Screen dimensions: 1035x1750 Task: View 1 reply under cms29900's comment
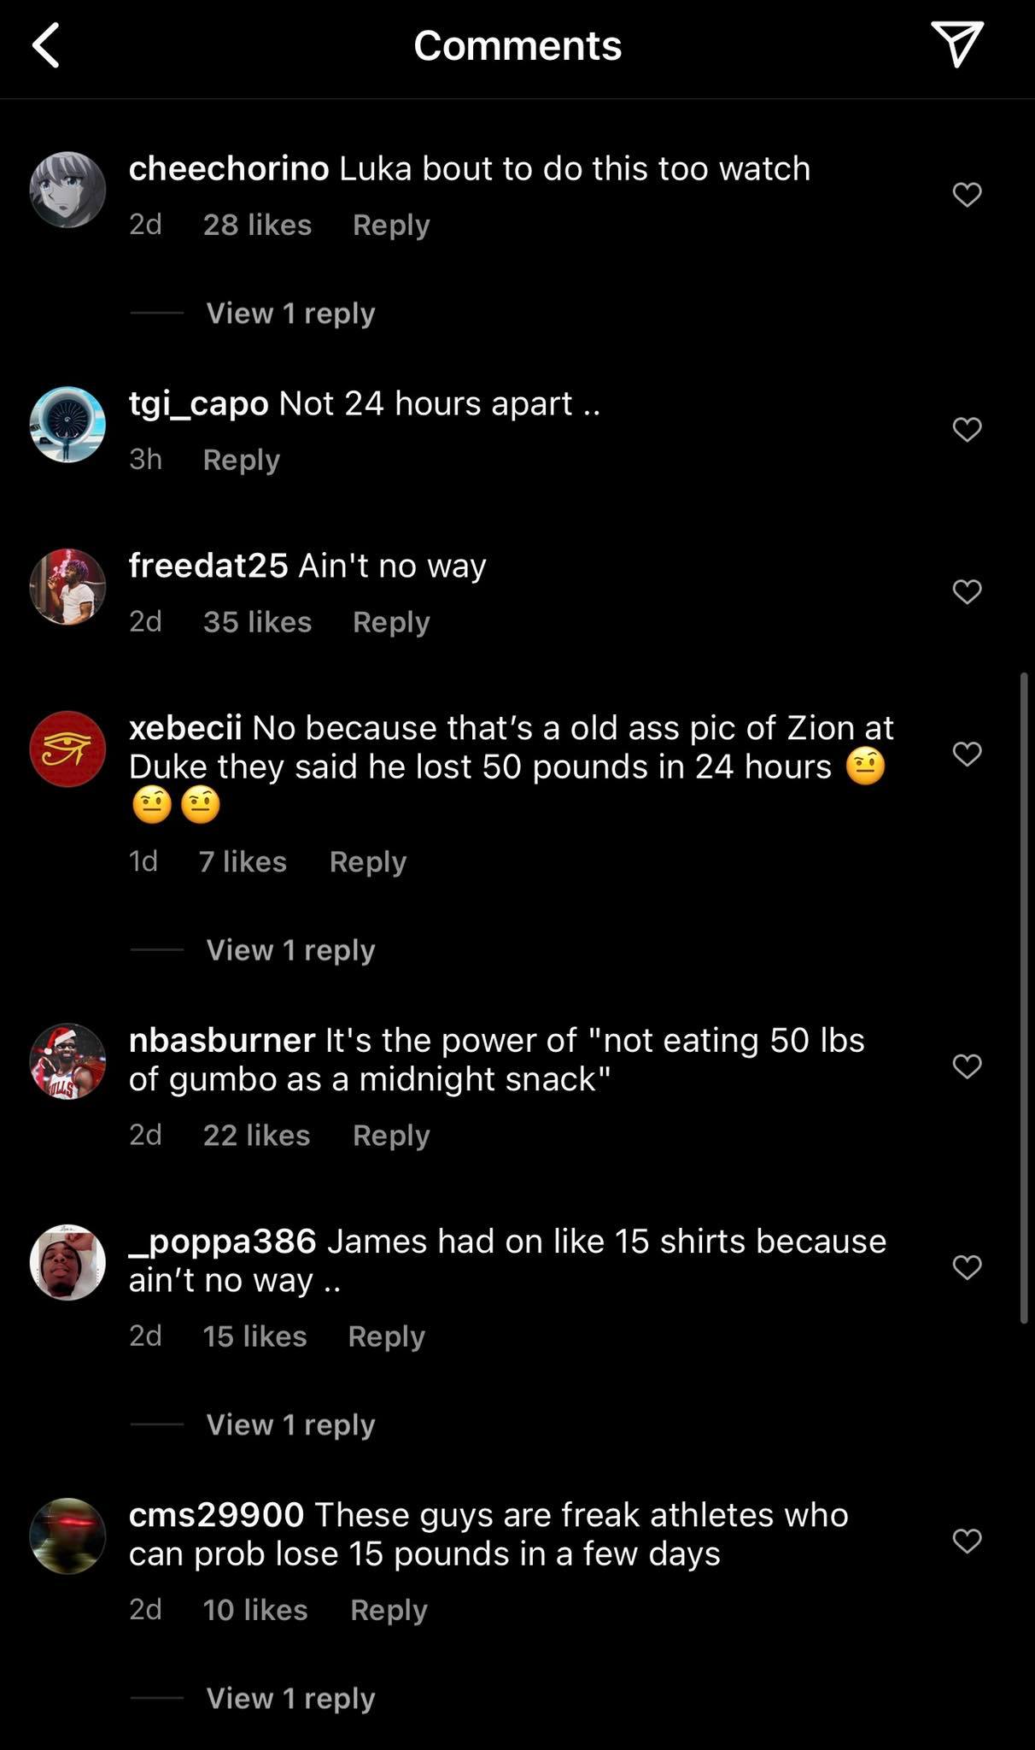(x=290, y=1698)
